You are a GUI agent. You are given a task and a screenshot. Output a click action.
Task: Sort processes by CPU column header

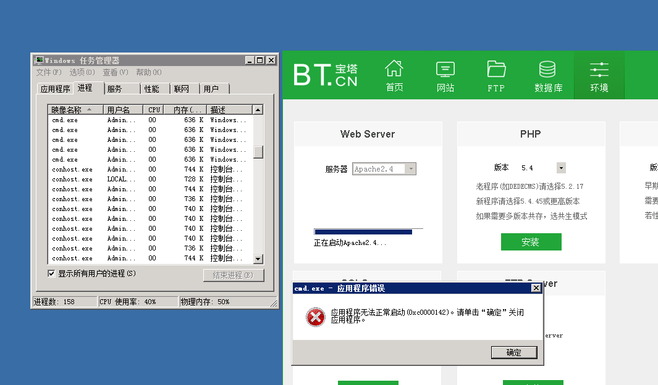point(153,110)
